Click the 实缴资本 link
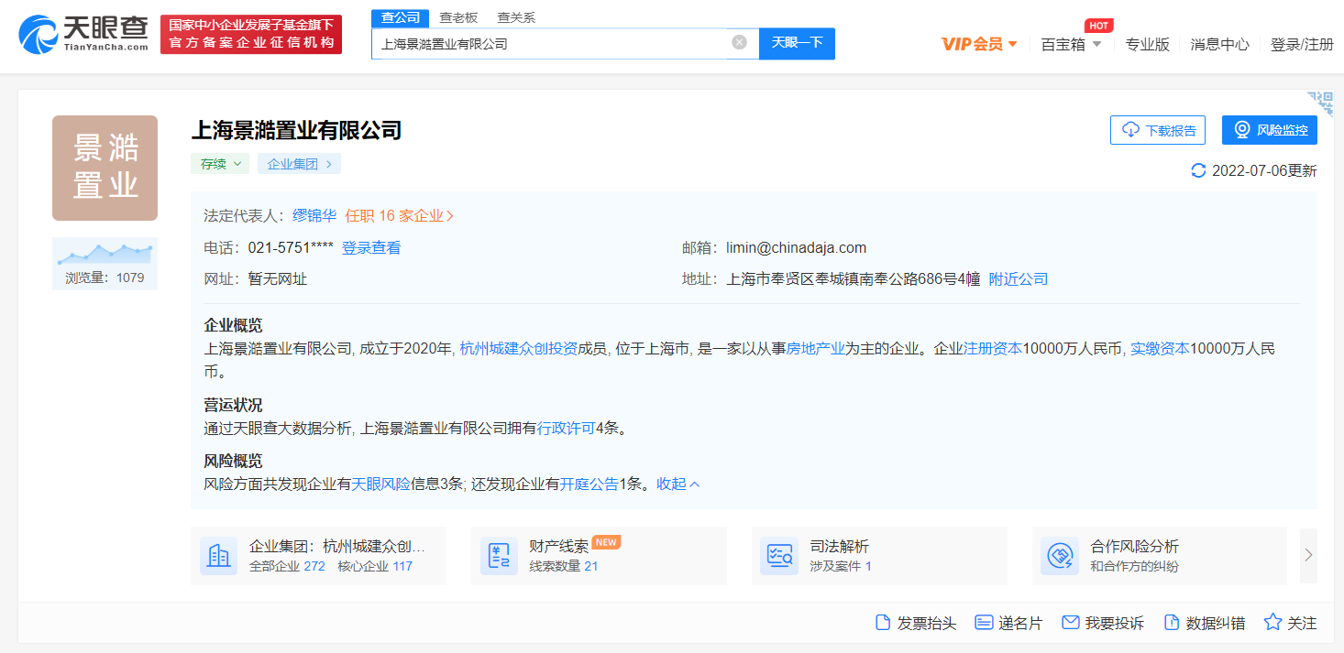The width and height of the screenshot is (1344, 653). pyautogui.click(x=1160, y=348)
